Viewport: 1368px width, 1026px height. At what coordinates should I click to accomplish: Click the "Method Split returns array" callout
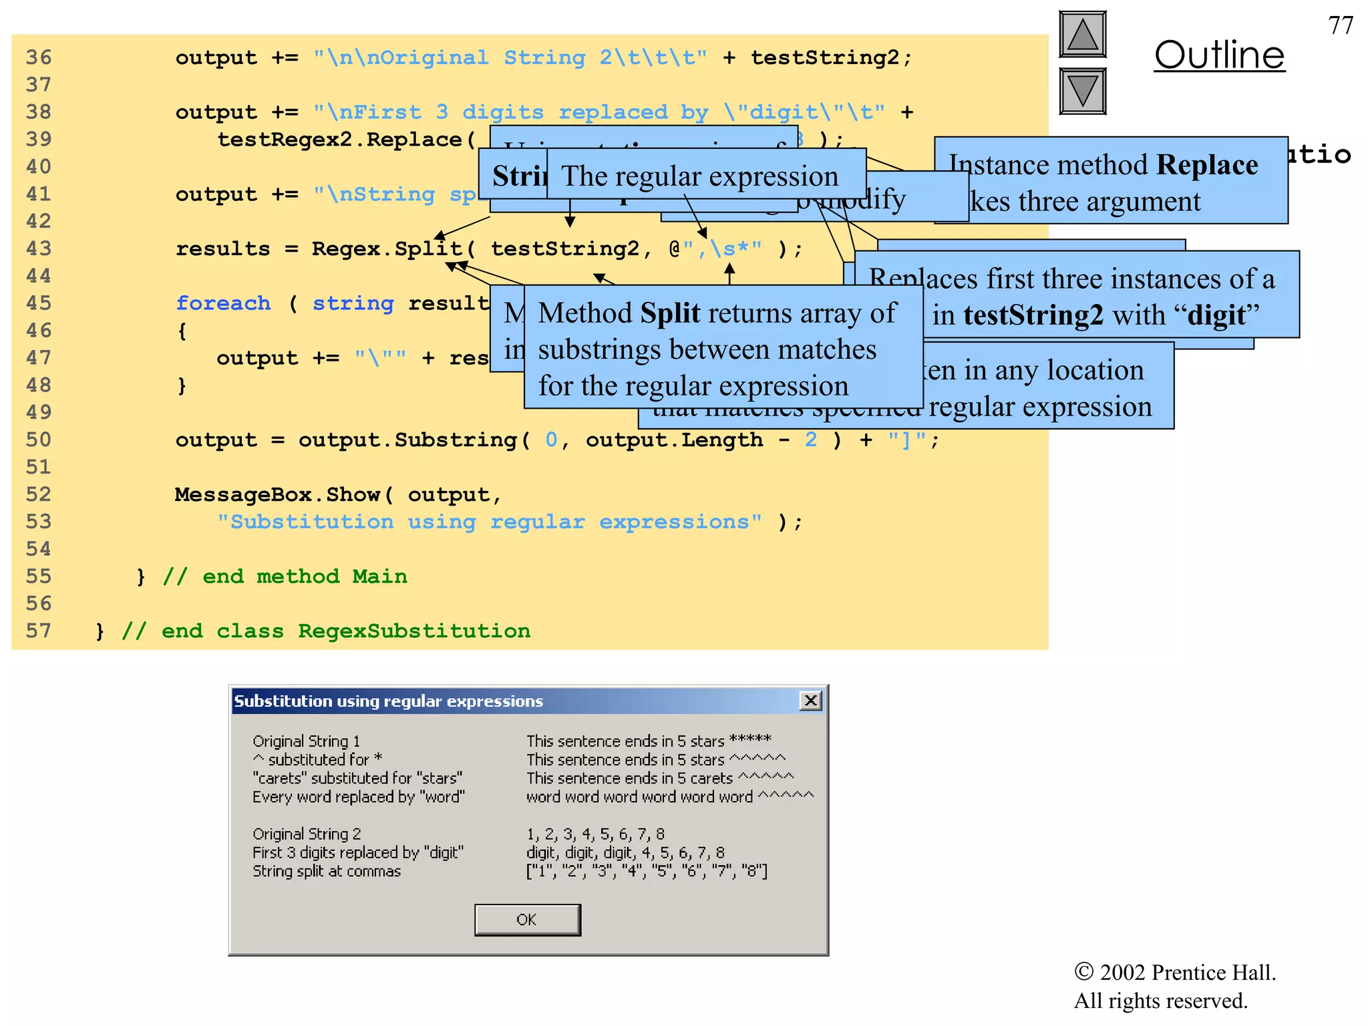(x=723, y=347)
